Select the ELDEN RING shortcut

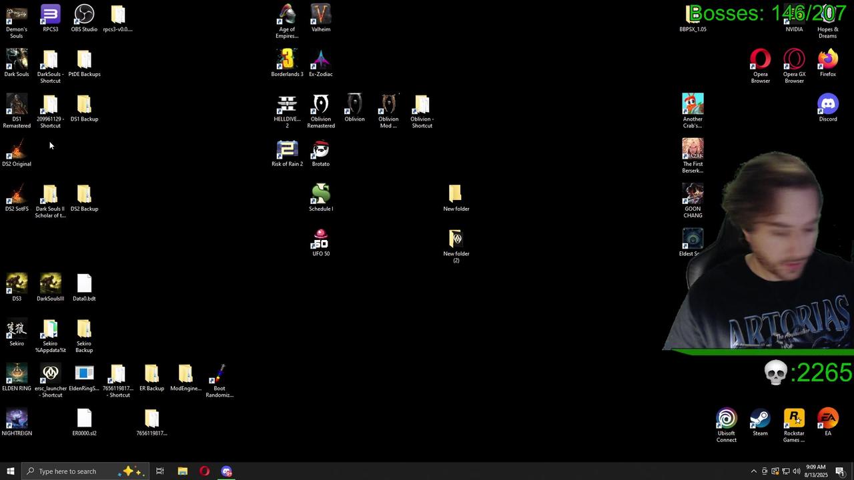17,377
